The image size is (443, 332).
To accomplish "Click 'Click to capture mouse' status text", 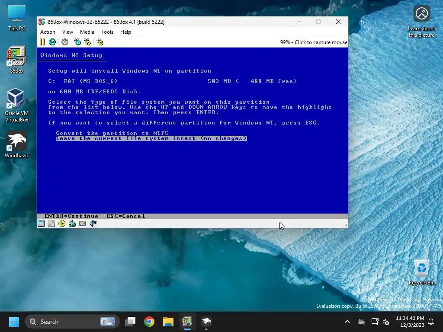I will pyautogui.click(x=321, y=42).
